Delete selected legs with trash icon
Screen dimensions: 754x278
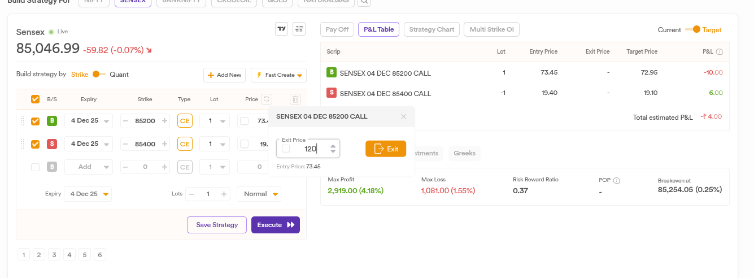[295, 99]
